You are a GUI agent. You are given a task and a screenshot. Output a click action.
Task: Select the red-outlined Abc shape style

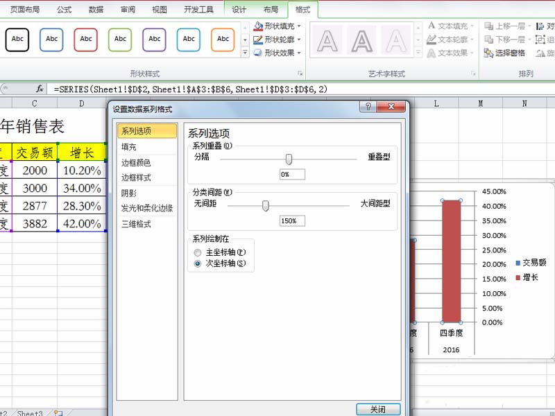[86, 40]
